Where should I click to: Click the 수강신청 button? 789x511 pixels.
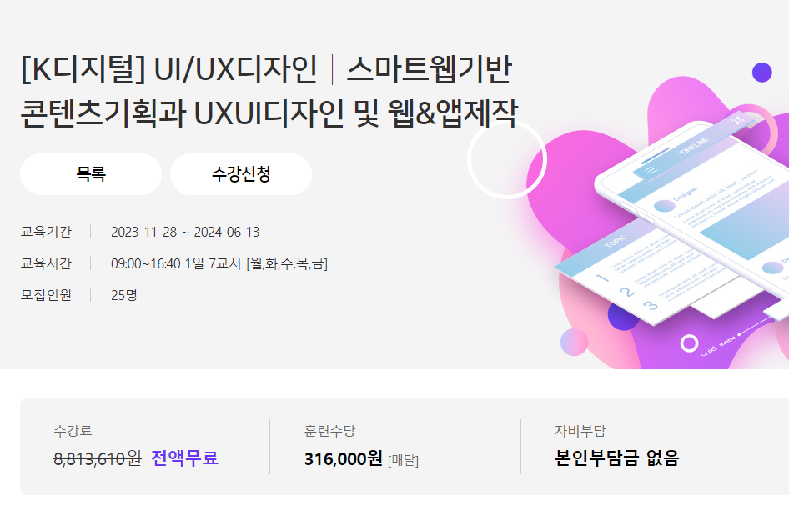(x=241, y=174)
